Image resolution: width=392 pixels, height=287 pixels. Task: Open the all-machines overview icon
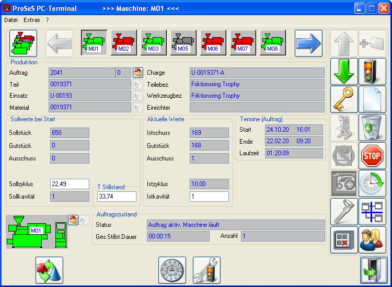(x=23, y=43)
